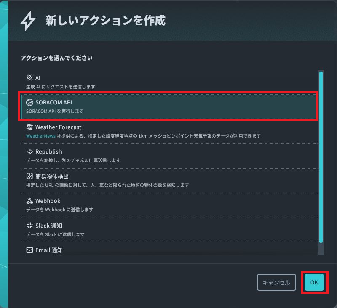The image size is (337, 308).
Task: Click the キャンセル button
Action: [276, 282]
